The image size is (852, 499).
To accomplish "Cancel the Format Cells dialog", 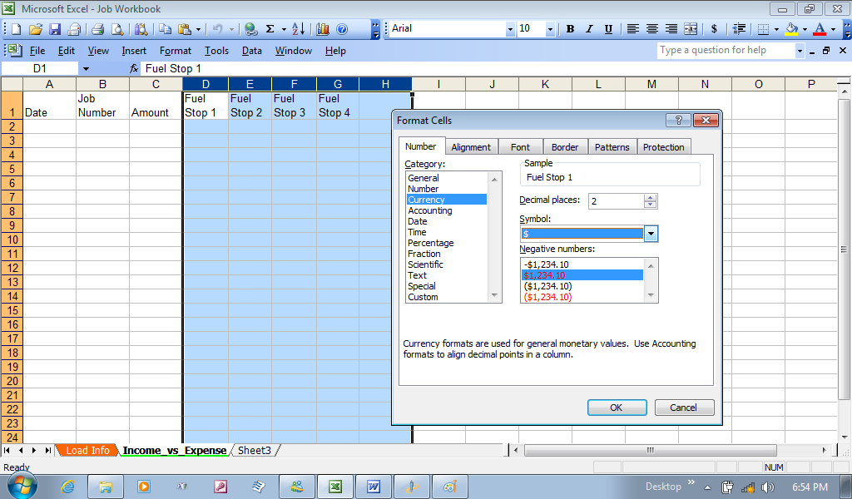I will 683,408.
